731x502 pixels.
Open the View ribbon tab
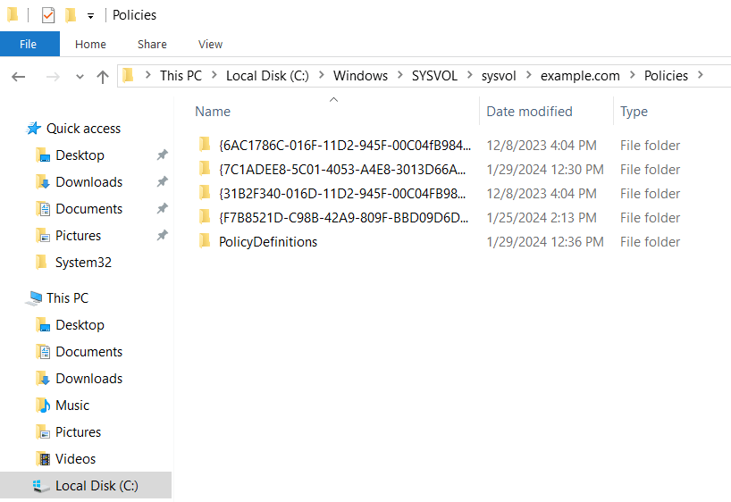tap(210, 44)
